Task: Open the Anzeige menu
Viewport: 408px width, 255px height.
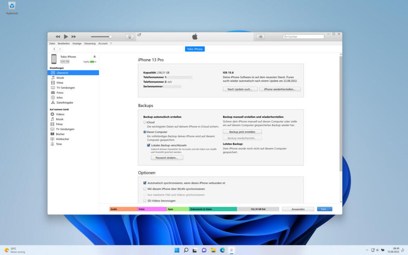Action: tap(77, 44)
